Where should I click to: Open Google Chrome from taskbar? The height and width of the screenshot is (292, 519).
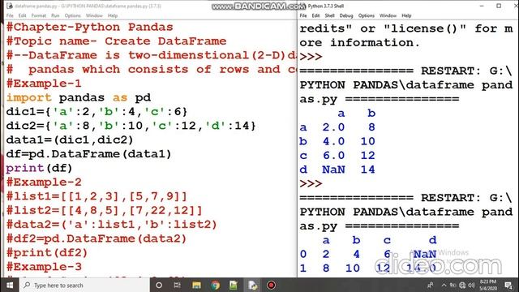[x=215, y=285]
